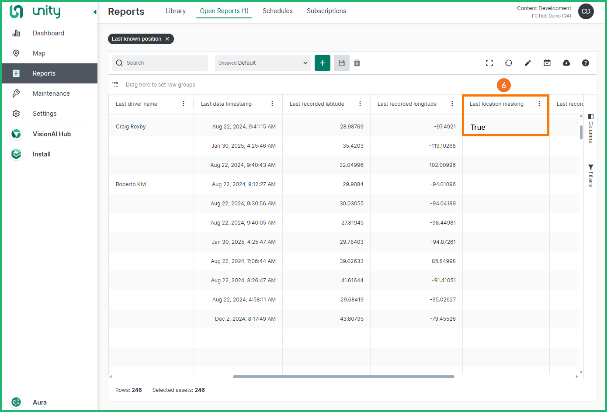Open the schedule calendar icon
Screen dimensions: 607x412
pos(547,63)
